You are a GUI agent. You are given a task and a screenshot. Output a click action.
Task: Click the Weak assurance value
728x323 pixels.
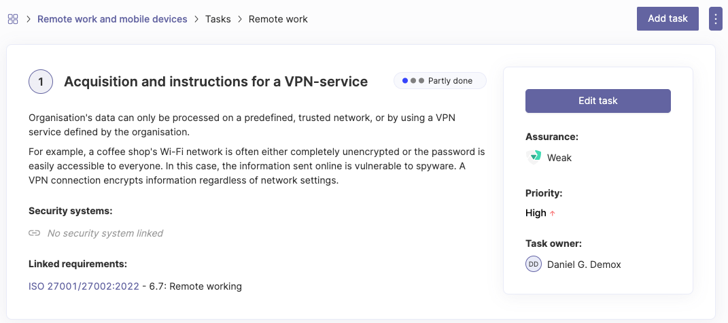point(559,158)
